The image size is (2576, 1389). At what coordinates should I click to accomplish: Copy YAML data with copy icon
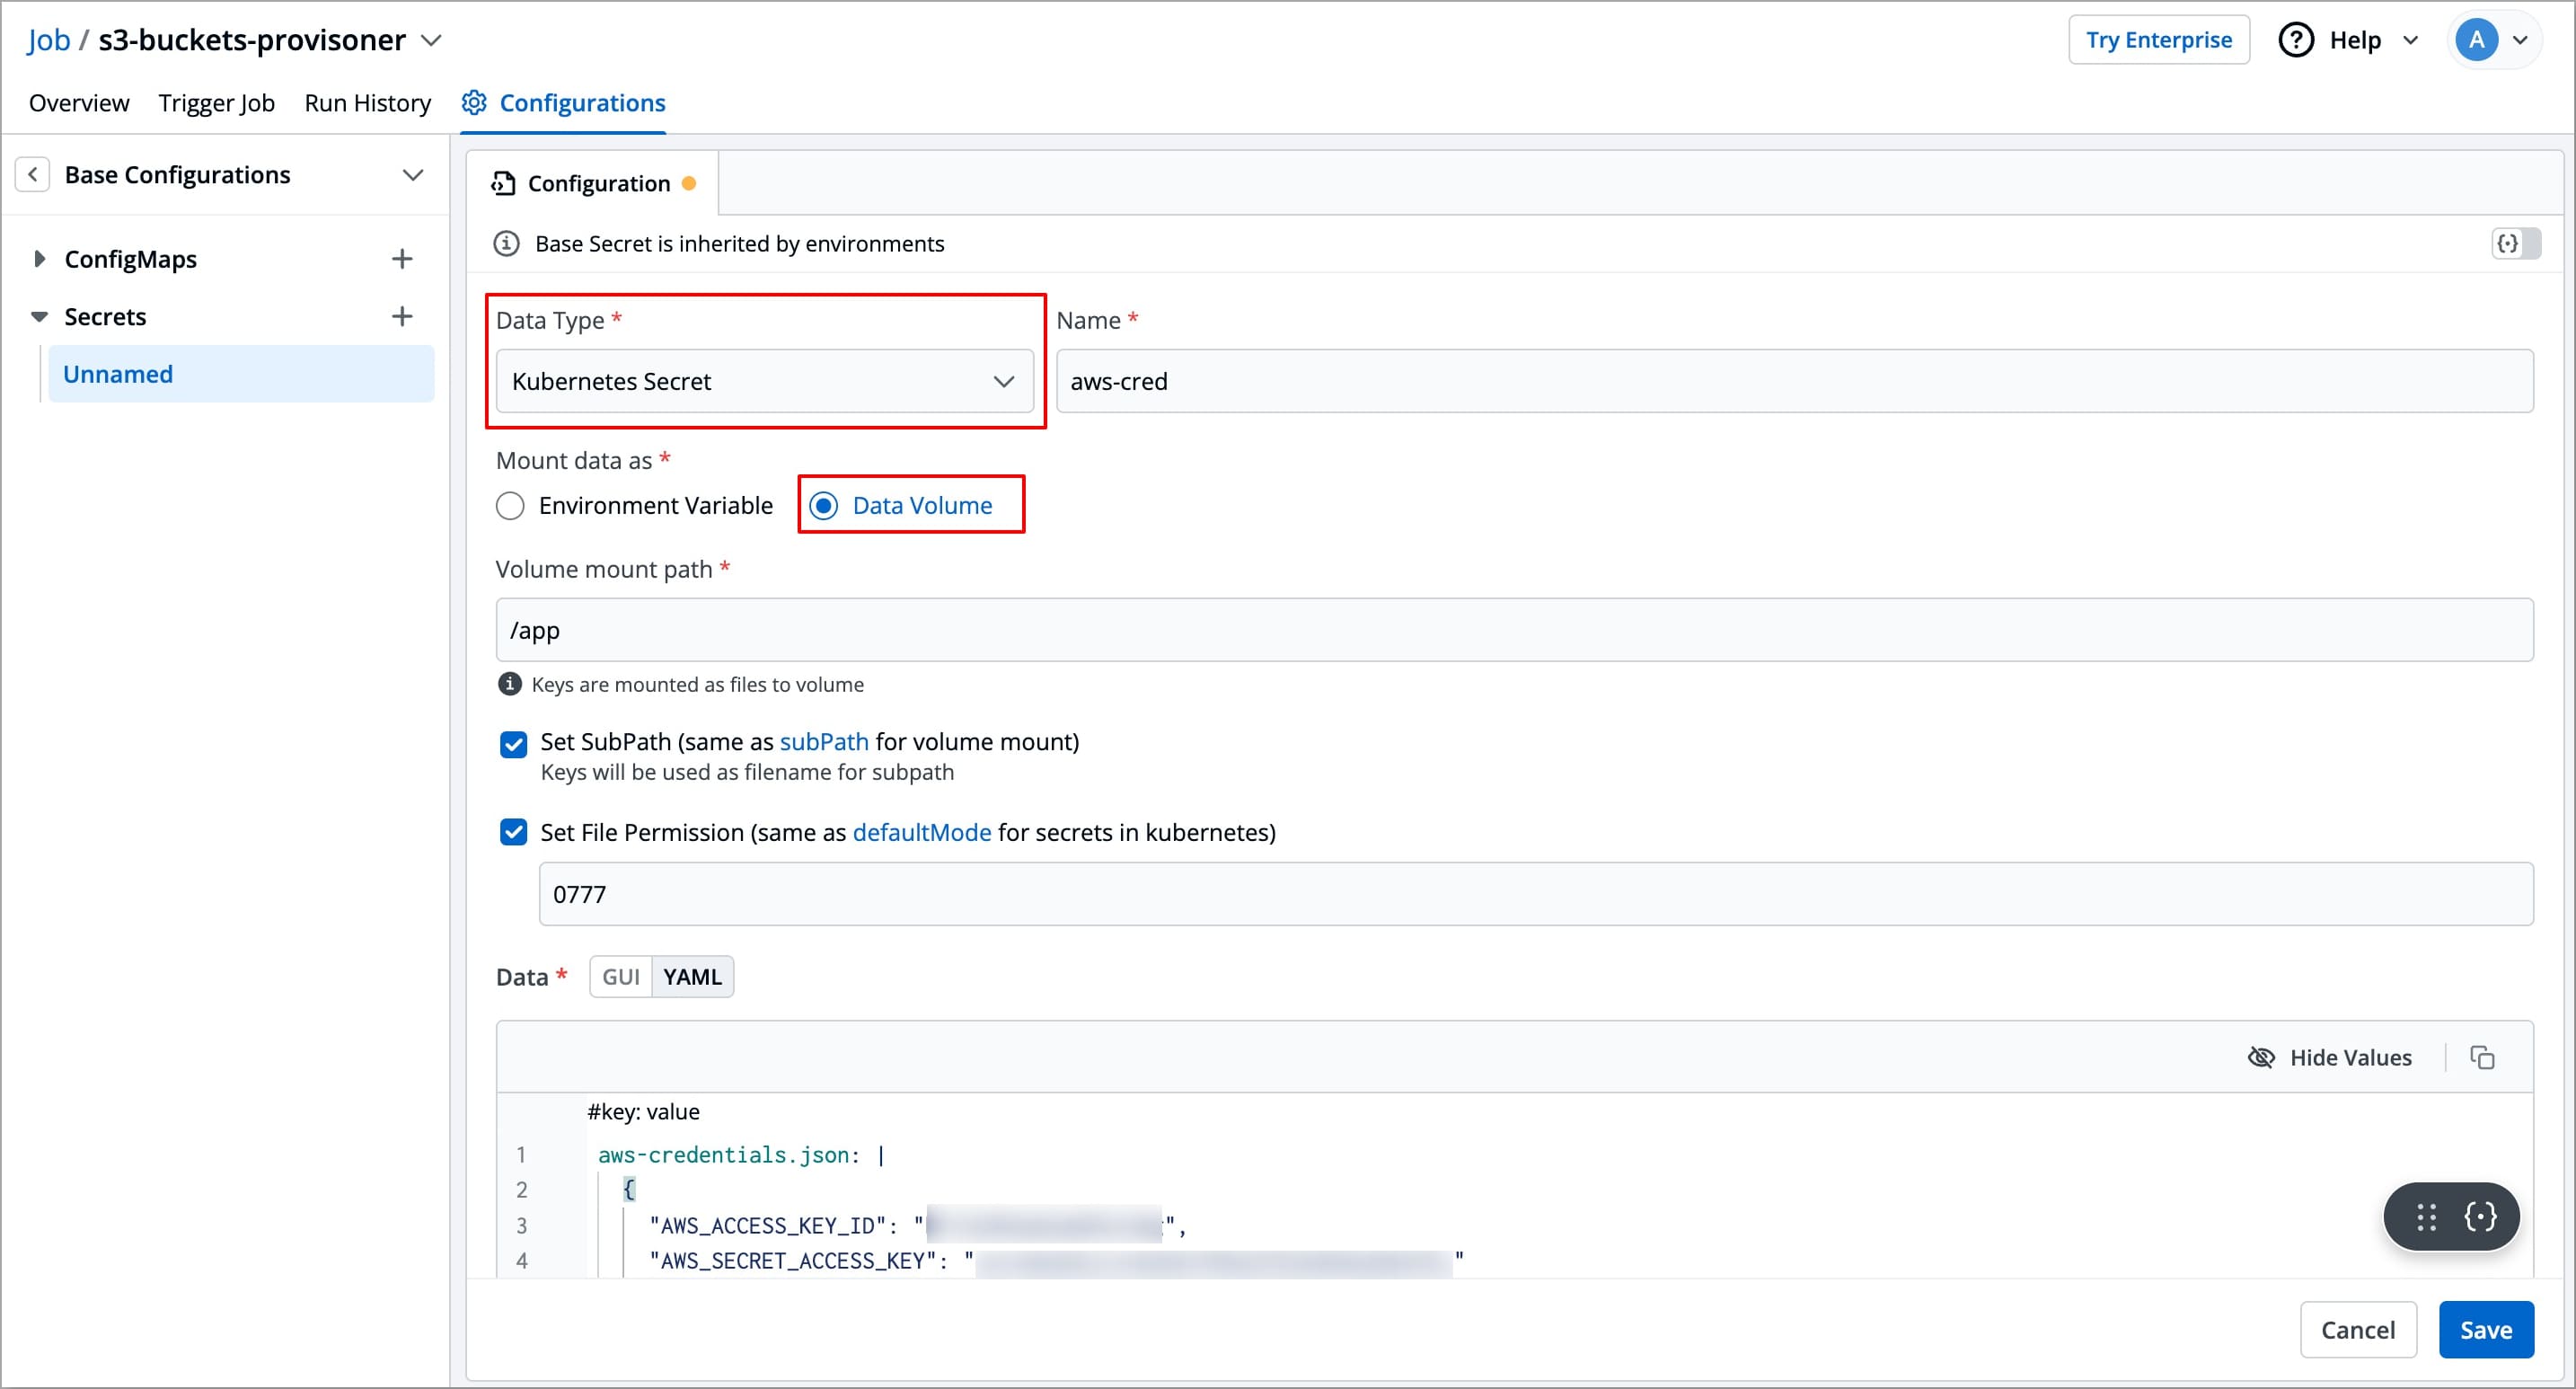[2482, 1057]
